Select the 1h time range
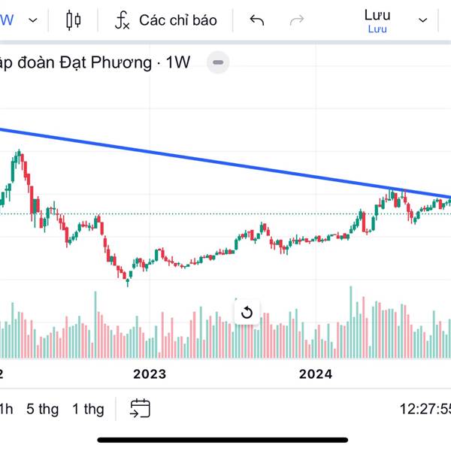This screenshot has width=451, height=451. pyautogui.click(x=6, y=409)
